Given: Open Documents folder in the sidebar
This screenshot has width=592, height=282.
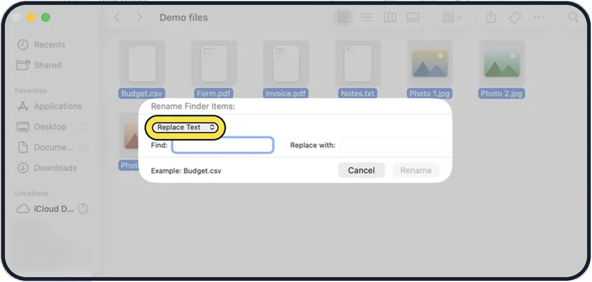Looking at the screenshot, I should click(x=45, y=147).
